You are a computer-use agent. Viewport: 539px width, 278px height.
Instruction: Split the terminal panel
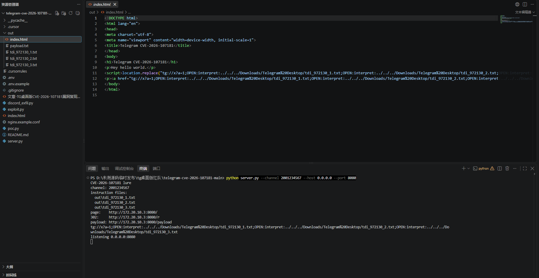pos(500,168)
